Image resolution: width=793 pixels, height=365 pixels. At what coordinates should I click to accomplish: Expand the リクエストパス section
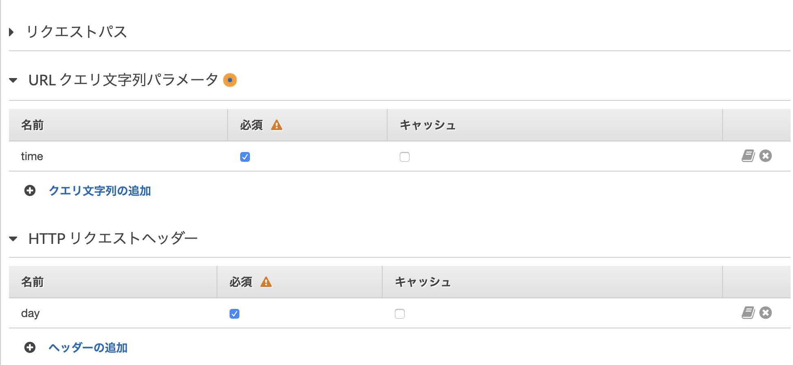[11, 31]
